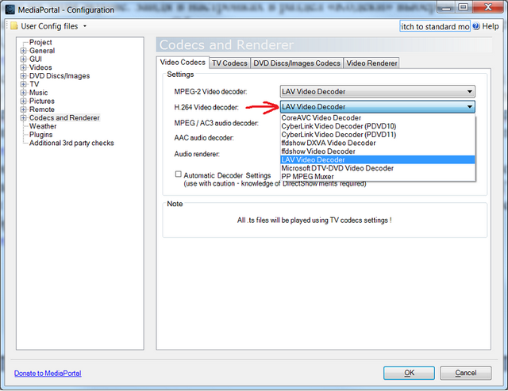
Task: Click the H.264 Video decoder label
Action: 206,107
